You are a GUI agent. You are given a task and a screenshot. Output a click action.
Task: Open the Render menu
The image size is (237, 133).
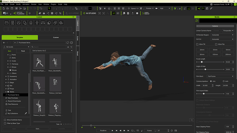pyautogui.click(x=34, y=4)
